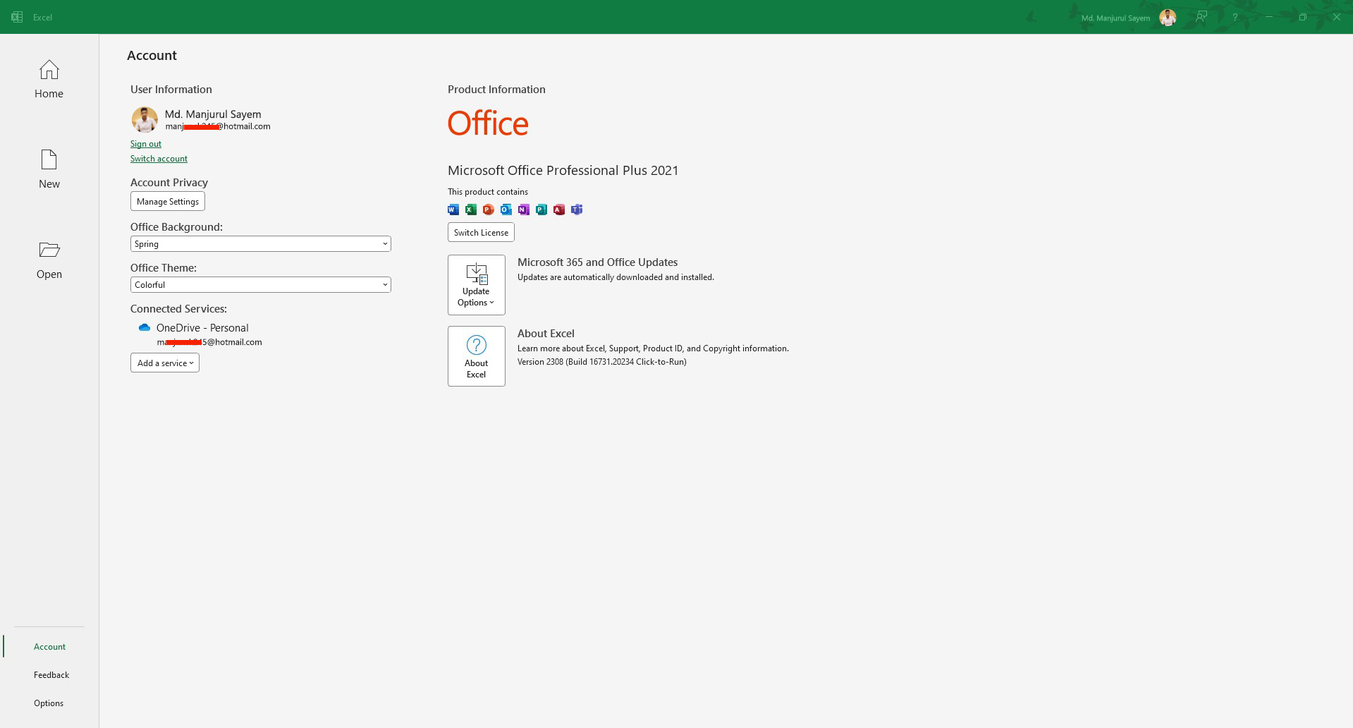
Task: Click the Switch account link
Action: point(159,159)
